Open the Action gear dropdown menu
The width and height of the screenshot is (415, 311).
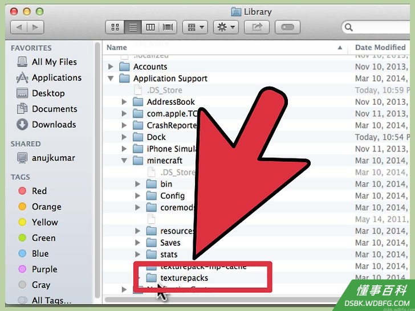click(226, 27)
